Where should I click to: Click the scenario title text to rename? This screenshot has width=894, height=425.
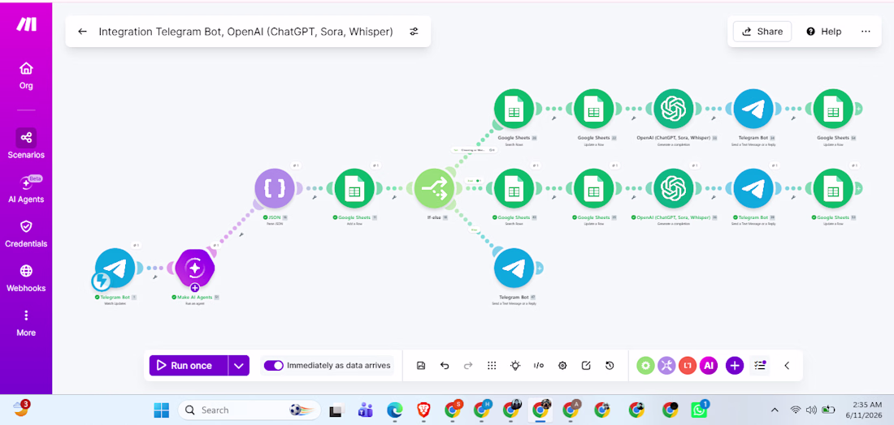[x=245, y=32]
